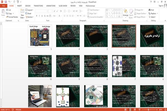Open the REVIEW tab
The height and width of the screenshot is (111, 167).
pyautogui.click(x=73, y=6)
